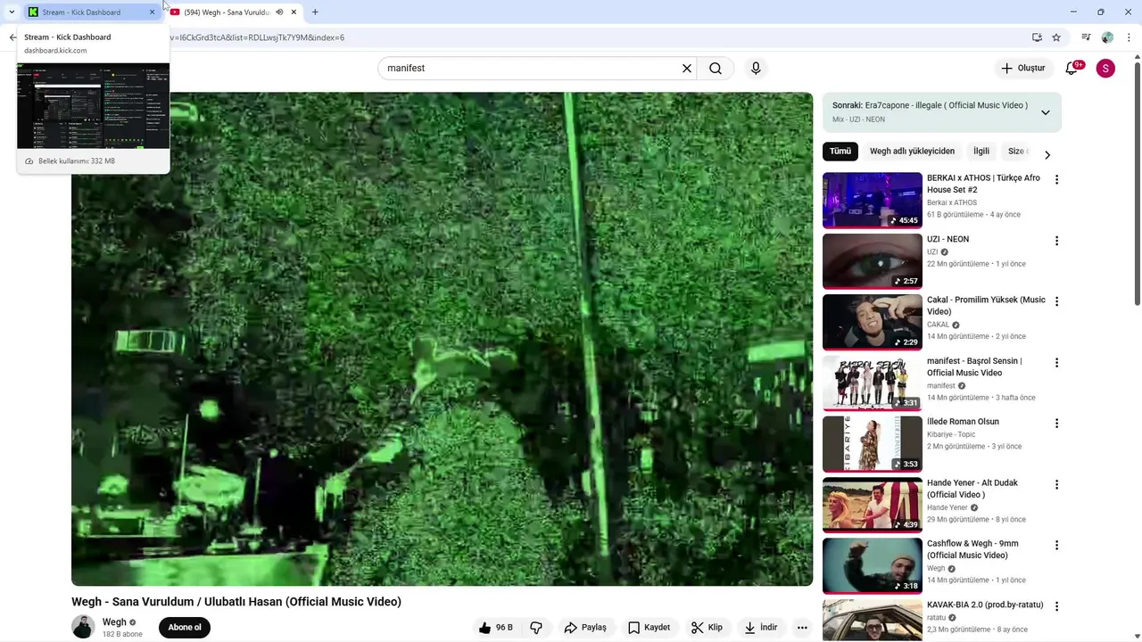Click the Oluştur button
Screen dimensions: 1142x642
coord(1022,69)
